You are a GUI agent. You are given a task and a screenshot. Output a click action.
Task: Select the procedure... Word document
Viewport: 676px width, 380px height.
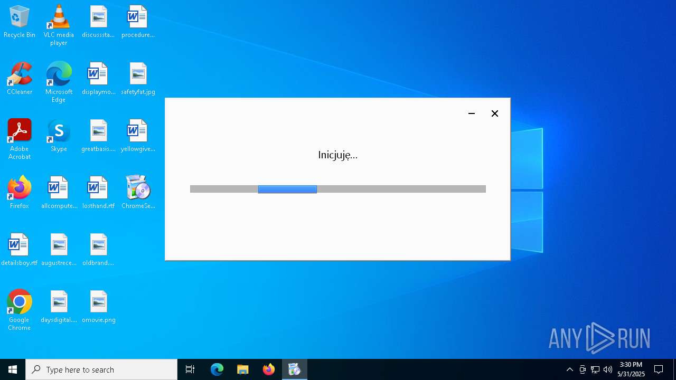click(138, 22)
